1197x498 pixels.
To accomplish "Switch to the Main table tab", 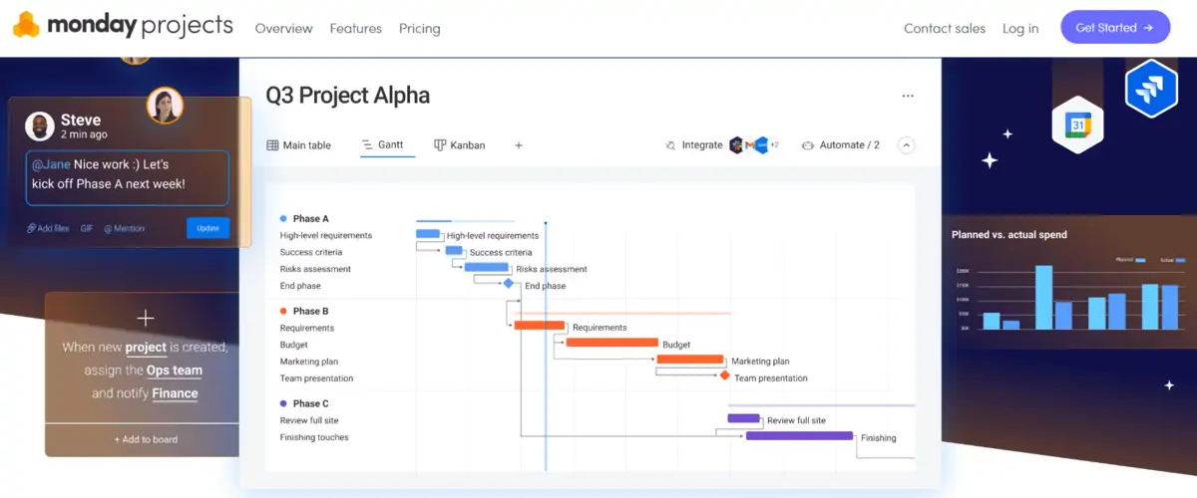I will click(x=298, y=145).
